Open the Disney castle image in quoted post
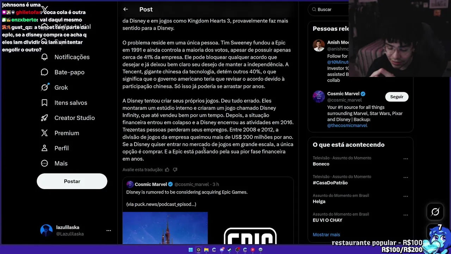Viewport: 451px width, 254px height. (165, 228)
